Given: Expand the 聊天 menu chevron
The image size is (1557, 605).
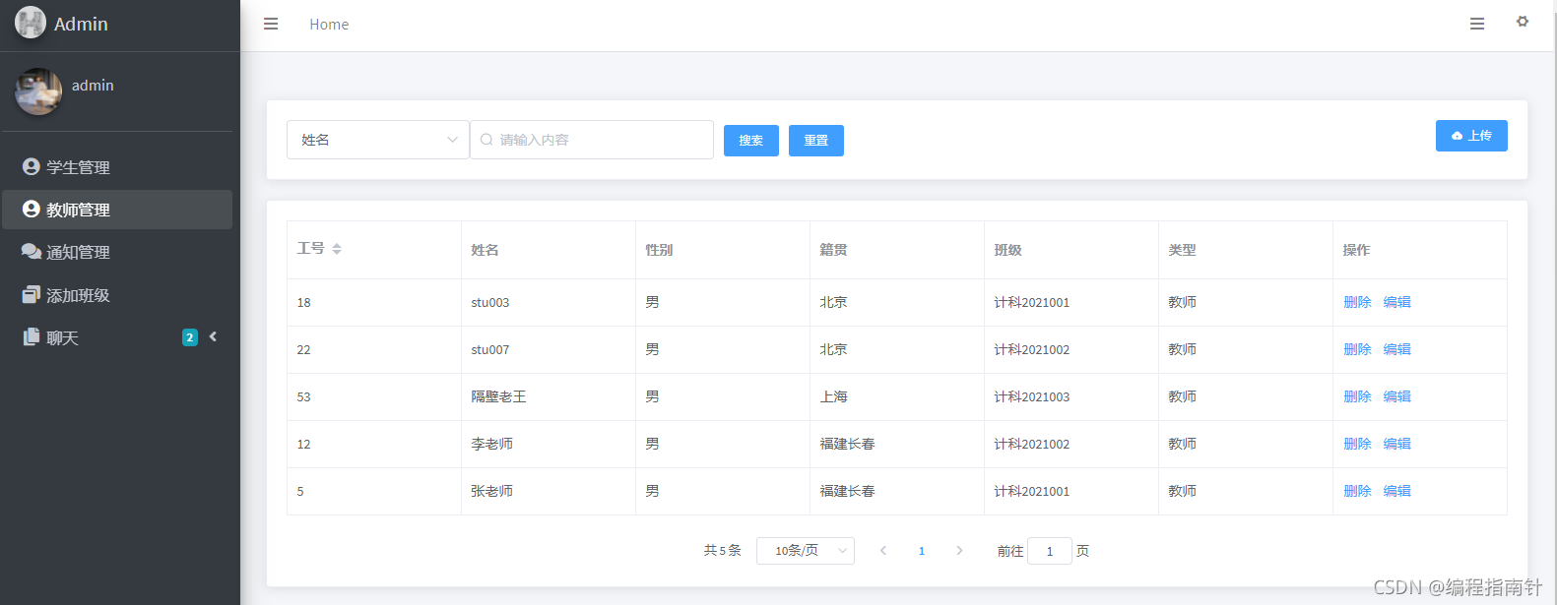Looking at the screenshot, I should click(x=213, y=336).
